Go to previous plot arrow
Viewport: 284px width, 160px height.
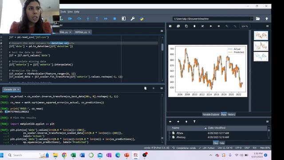211,26
